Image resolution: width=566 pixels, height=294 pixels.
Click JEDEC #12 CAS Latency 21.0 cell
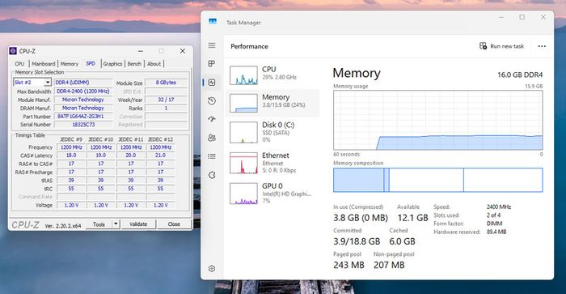(160, 156)
